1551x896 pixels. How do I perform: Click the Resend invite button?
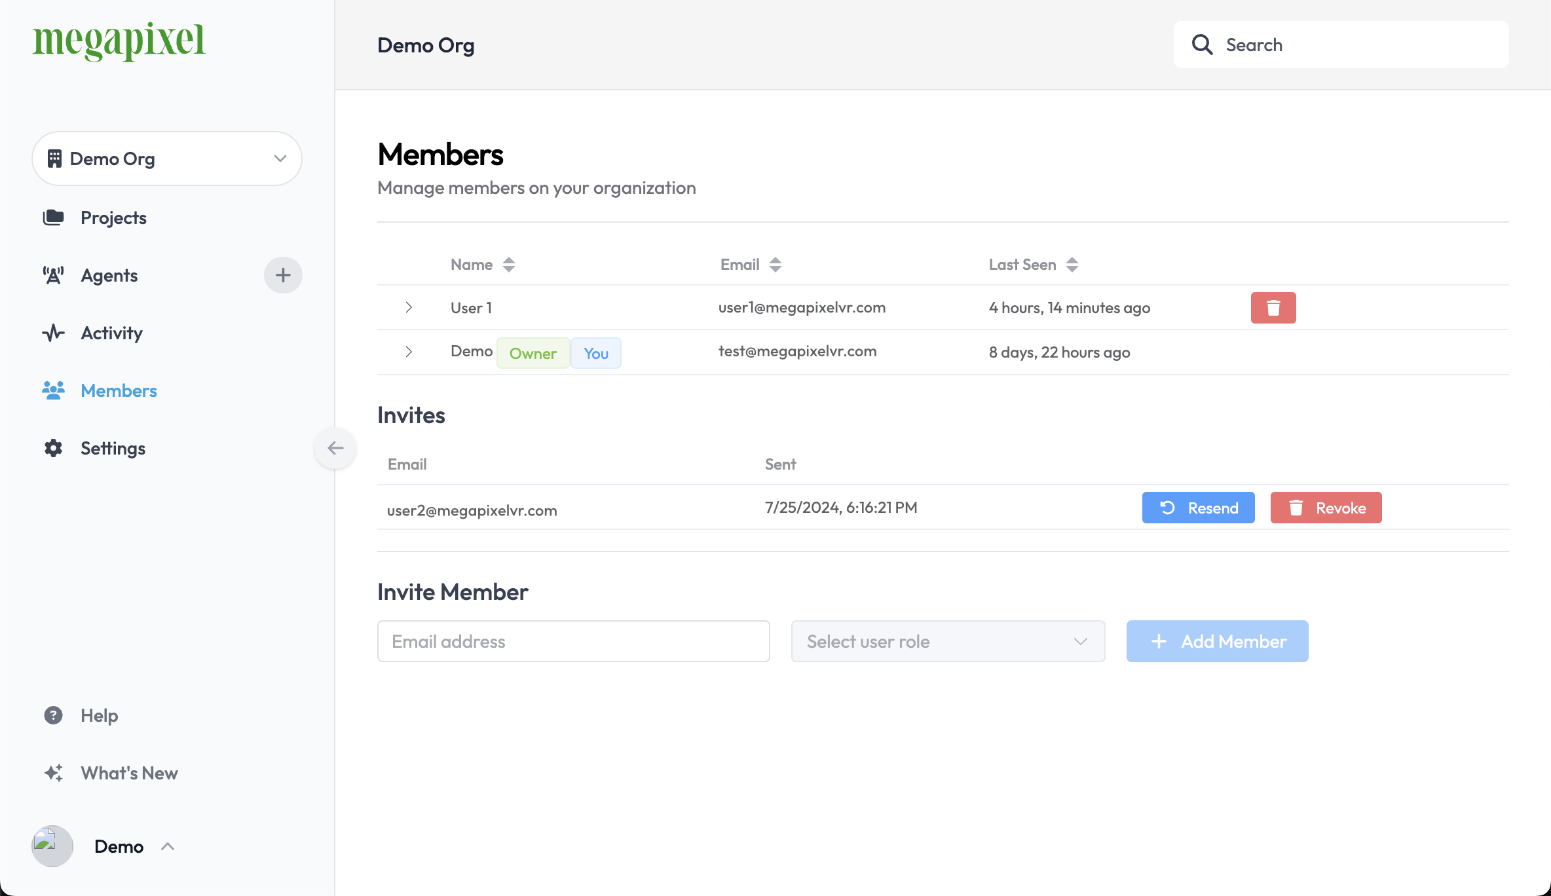pos(1198,507)
